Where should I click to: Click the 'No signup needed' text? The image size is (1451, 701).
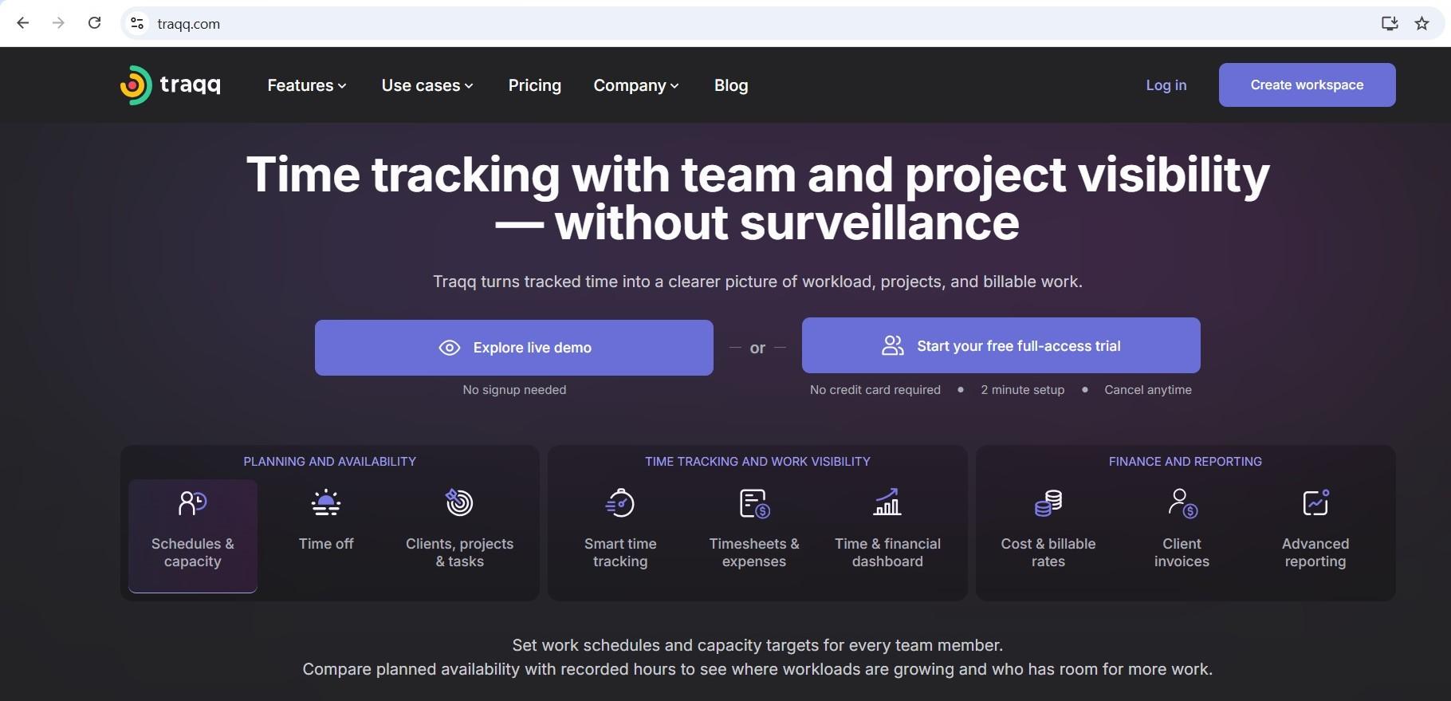click(x=514, y=390)
